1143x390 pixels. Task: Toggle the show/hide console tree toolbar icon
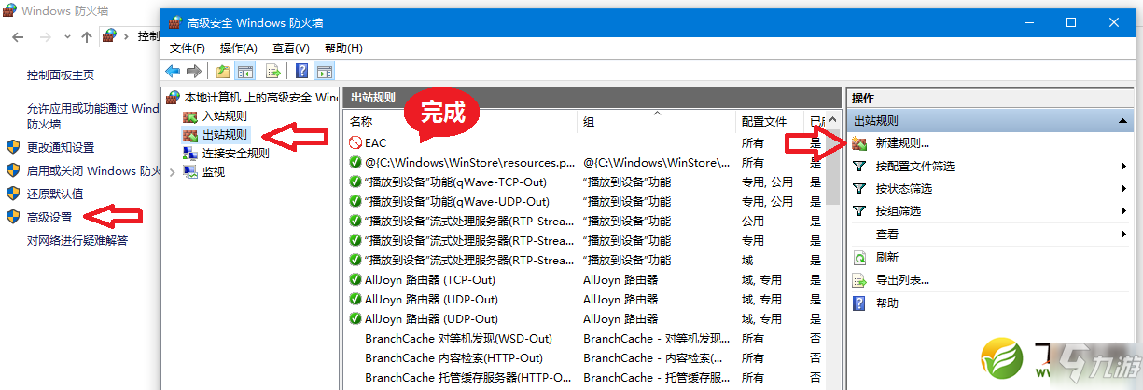click(244, 71)
